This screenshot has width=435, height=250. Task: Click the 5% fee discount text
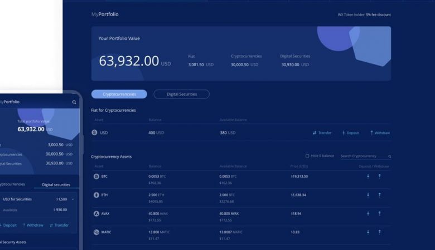click(378, 14)
